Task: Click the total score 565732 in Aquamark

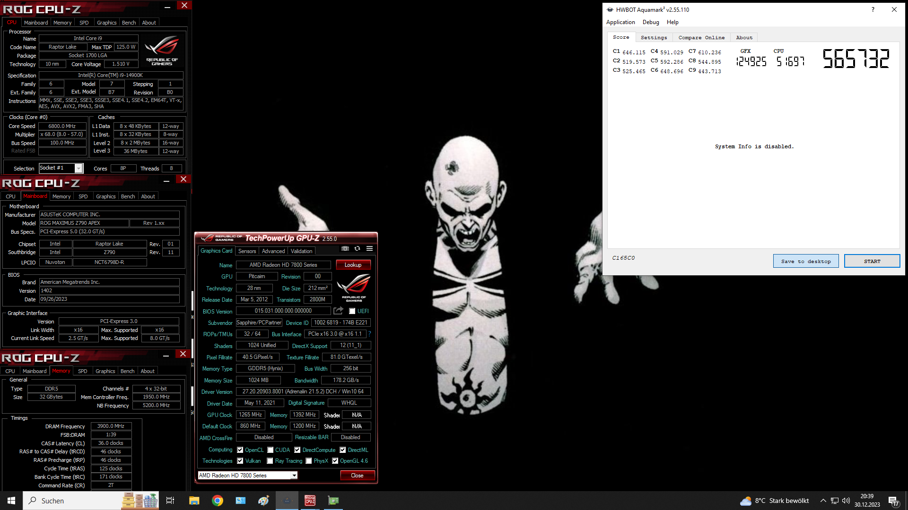Action: pyautogui.click(x=856, y=59)
